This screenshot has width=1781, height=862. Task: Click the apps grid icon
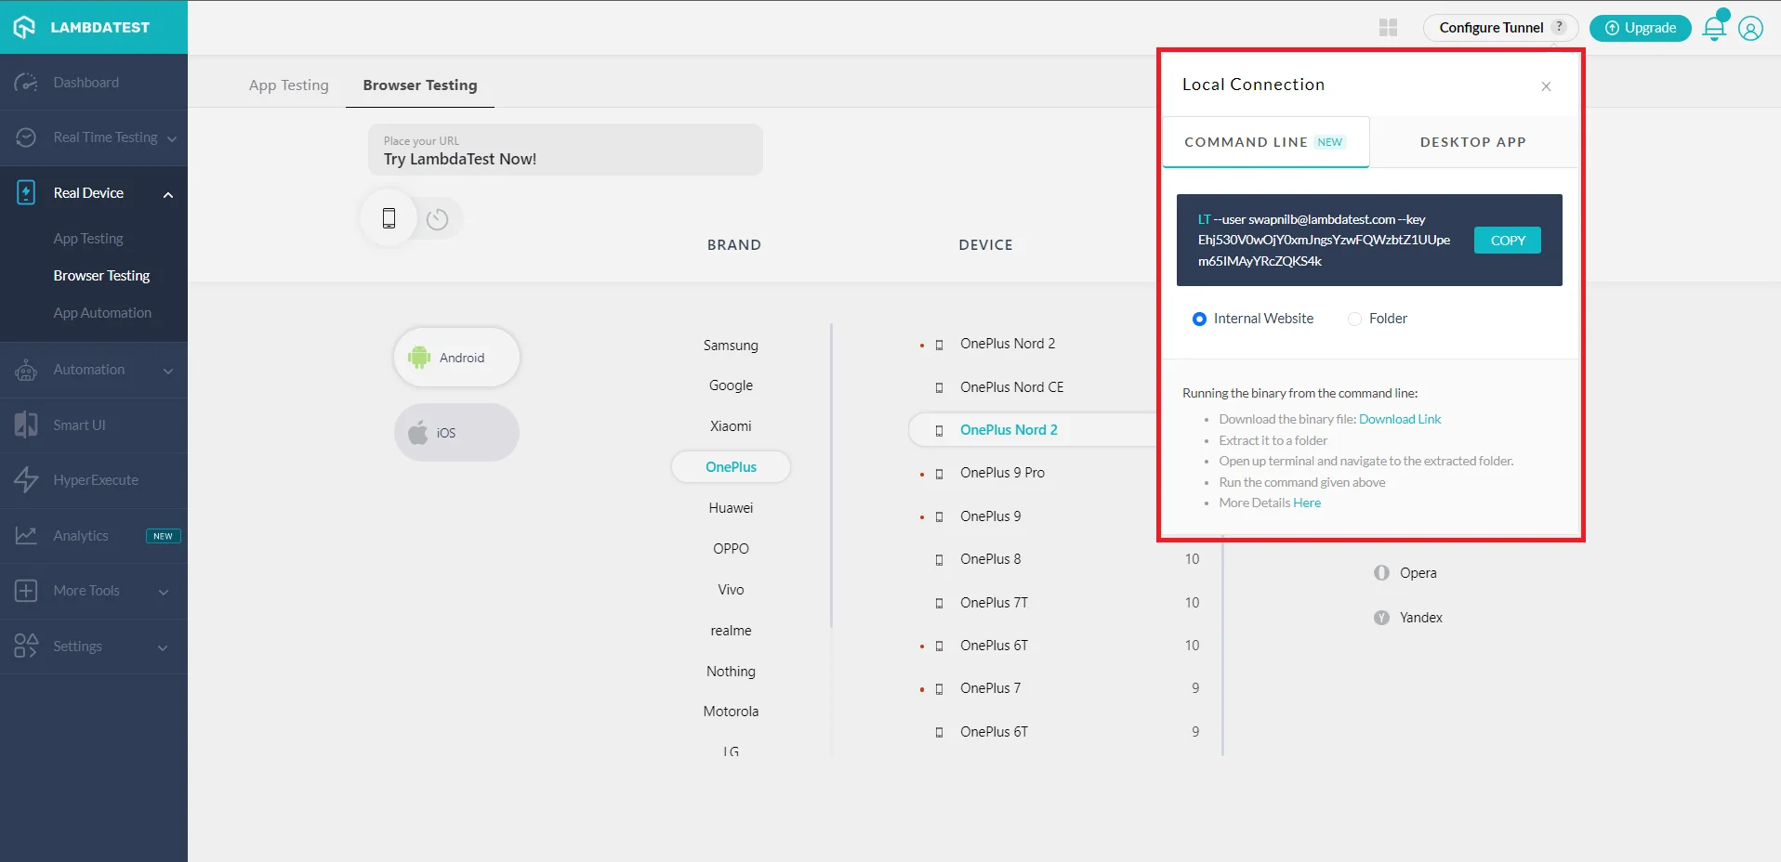pos(1388,28)
